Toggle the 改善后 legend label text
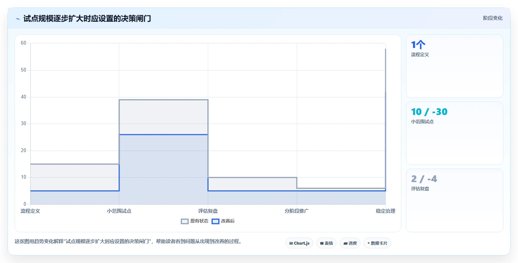The height and width of the screenshot is (263, 518). click(228, 221)
